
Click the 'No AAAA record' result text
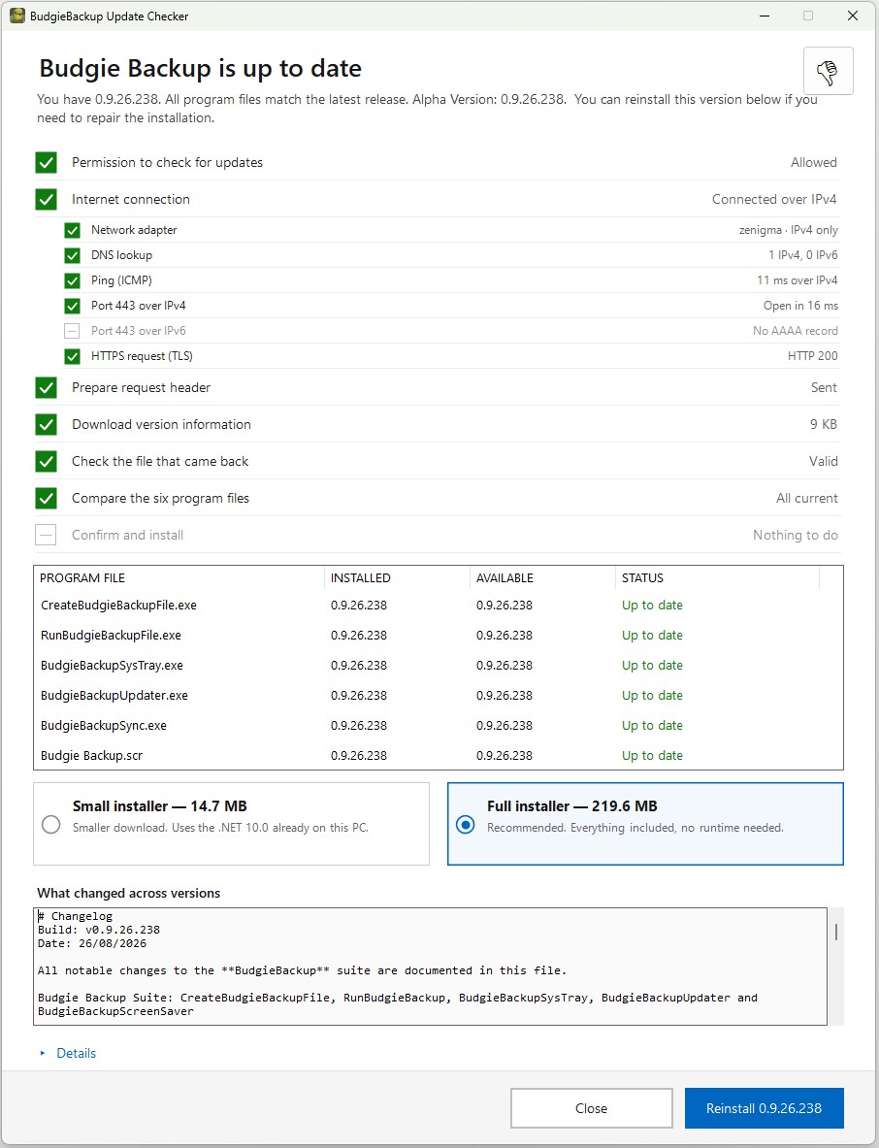pyautogui.click(x=796, y=331)
